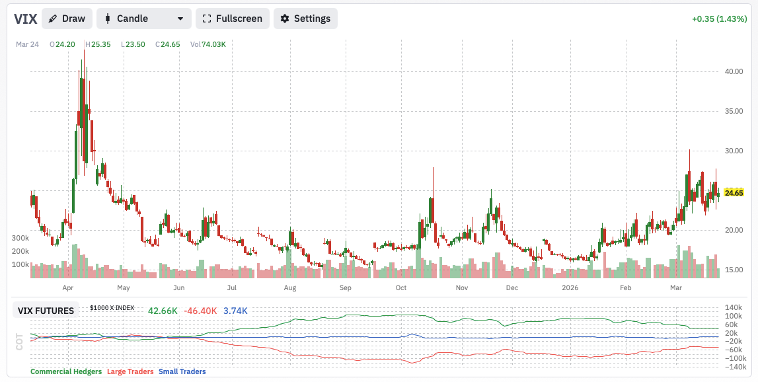Click the 2026 label on time axis
The image size is (758, 382).
570,287
